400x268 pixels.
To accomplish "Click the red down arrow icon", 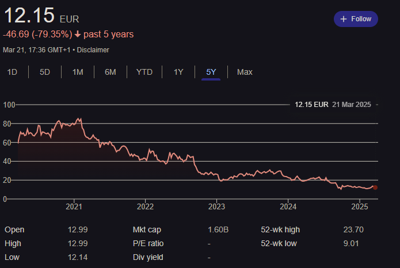I will tap(78, 35).
